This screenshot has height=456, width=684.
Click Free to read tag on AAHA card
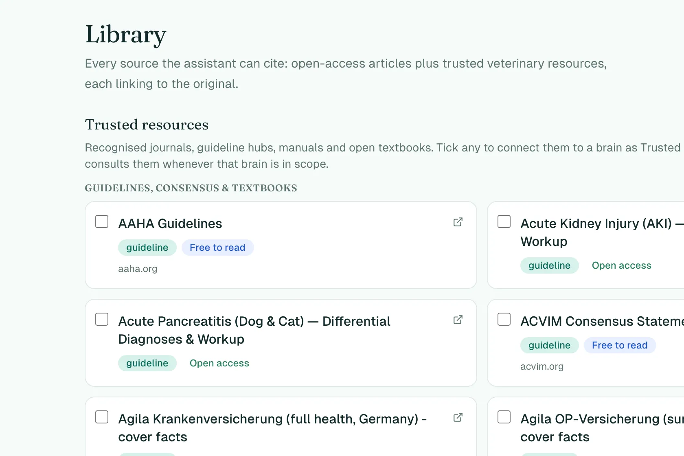(217, 248)
